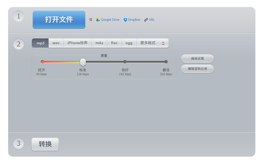264x164 pixels.
Task: Click 打开文件 to open a file
Action: click(59, 19)
